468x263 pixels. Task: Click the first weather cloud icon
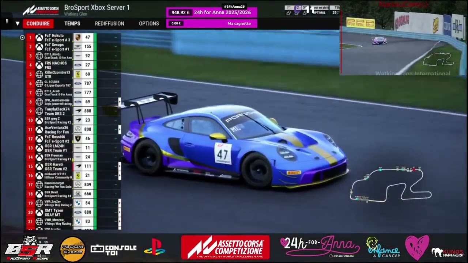tap(289, 12)
